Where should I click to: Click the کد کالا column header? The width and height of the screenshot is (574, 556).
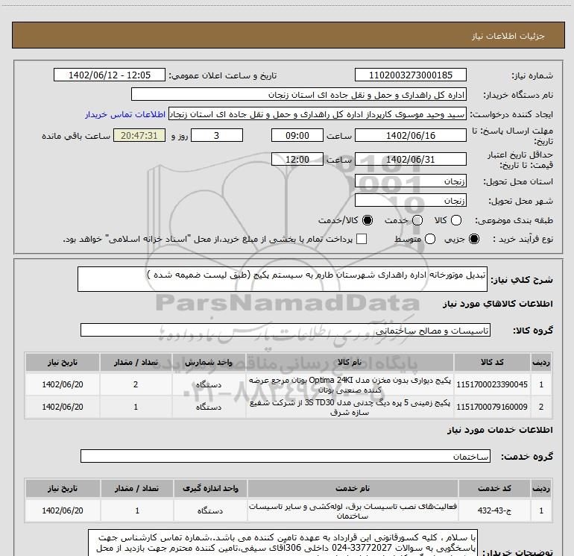(492, 362)
